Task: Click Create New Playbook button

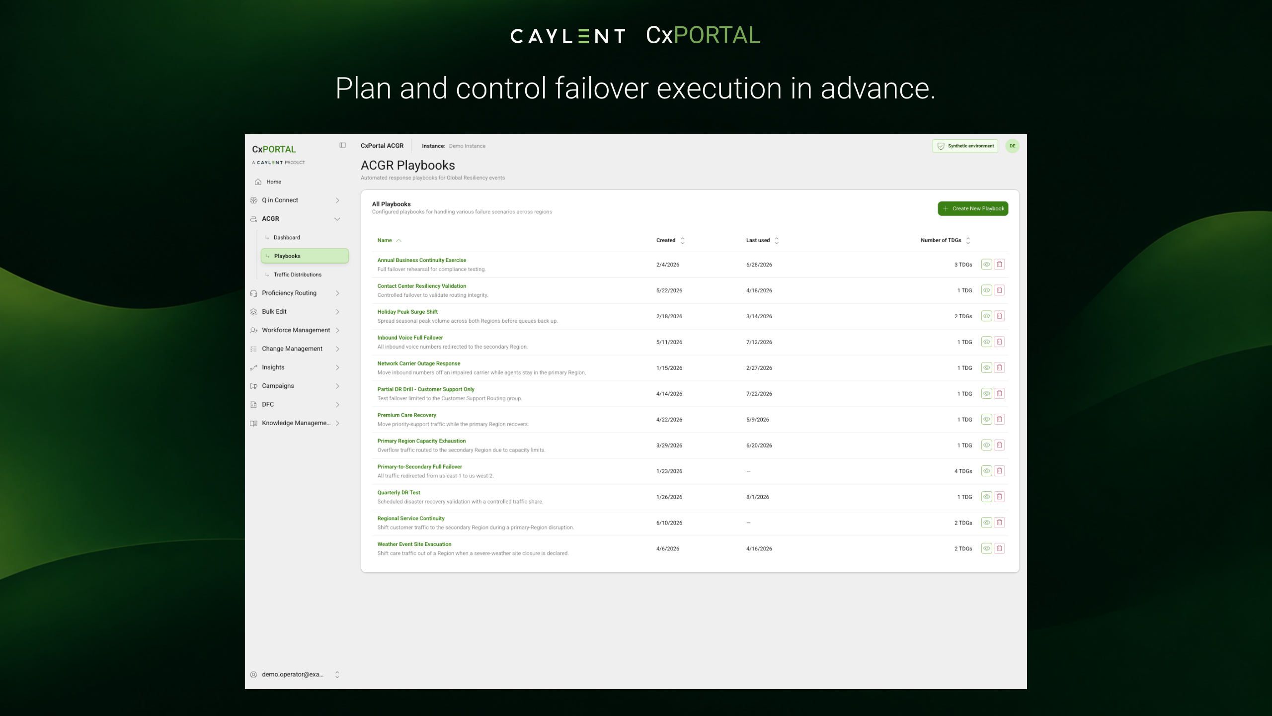Action: (973, 209)
